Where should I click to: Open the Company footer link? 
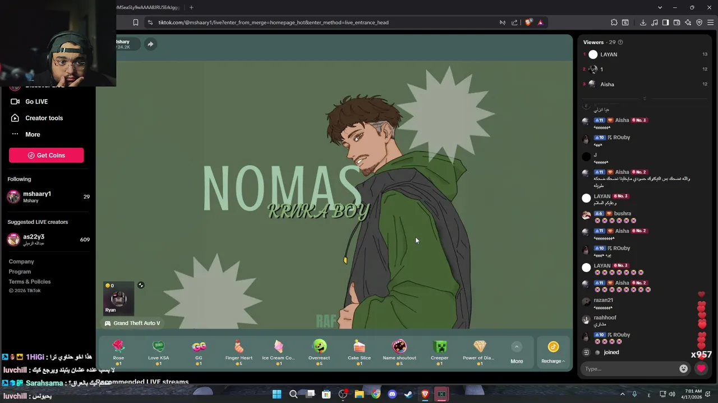pos(21,261)
